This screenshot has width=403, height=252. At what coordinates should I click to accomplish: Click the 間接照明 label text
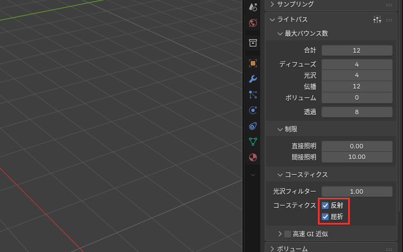pyautogui.click(x=304, y=157)
